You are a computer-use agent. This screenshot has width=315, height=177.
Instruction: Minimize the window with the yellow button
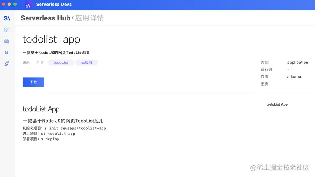coord(9,4)
